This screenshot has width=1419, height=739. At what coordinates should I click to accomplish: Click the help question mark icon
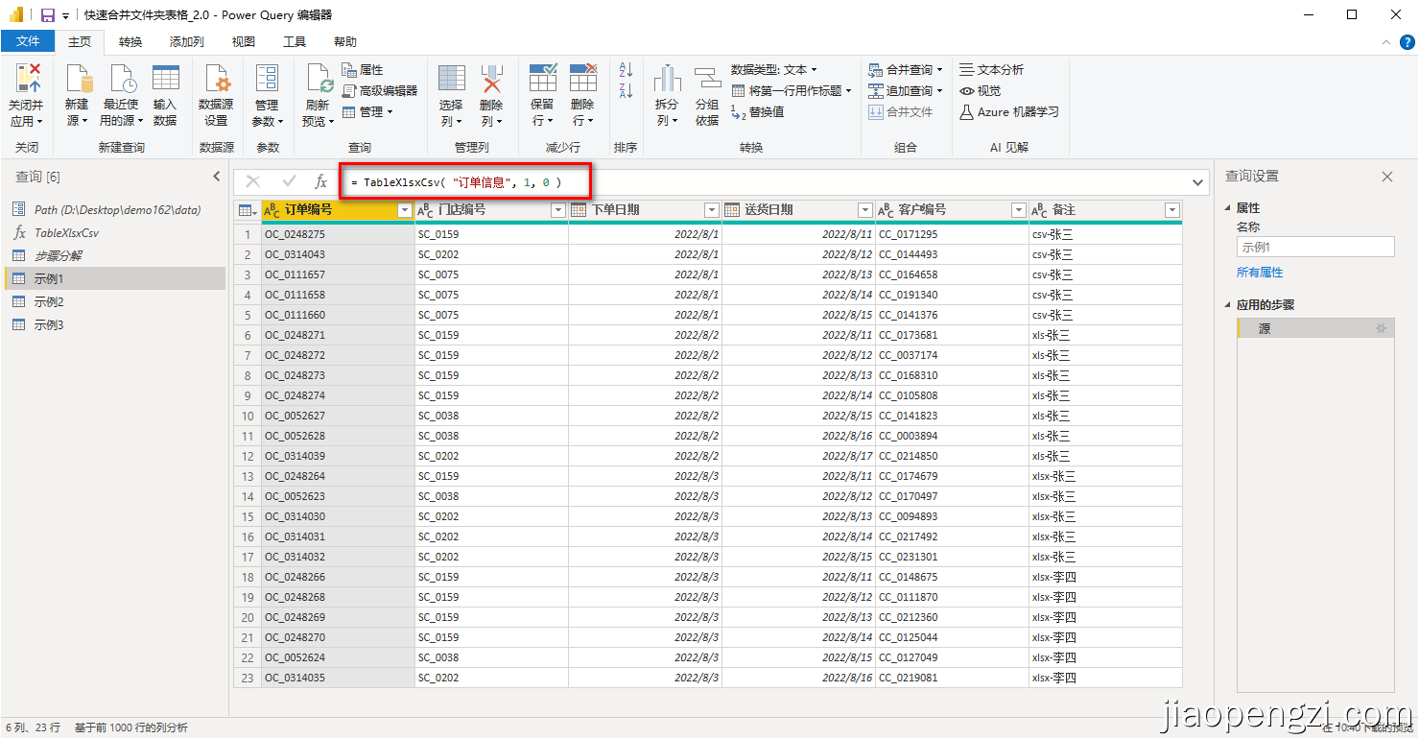pos(1407,42)
